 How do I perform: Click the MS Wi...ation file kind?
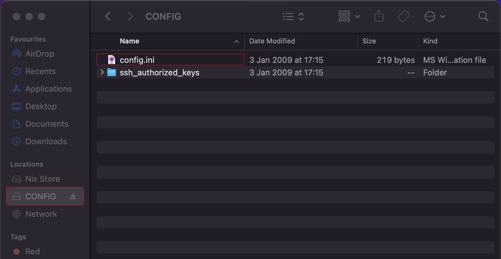[x=455, y=60]
